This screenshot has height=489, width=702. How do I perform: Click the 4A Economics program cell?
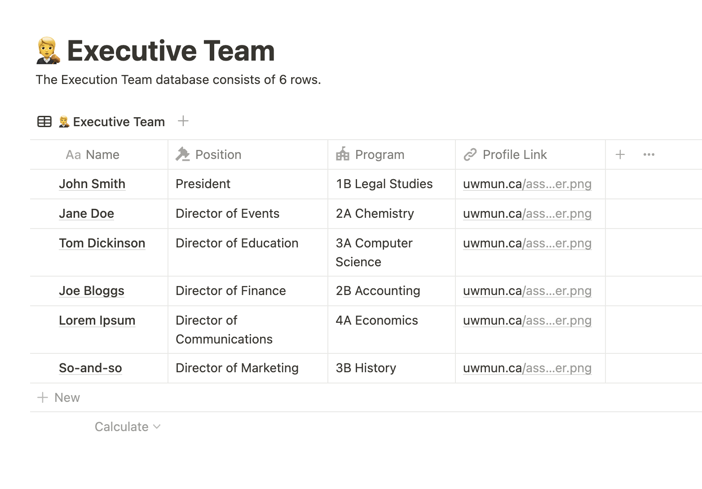(x=392, y=330)
